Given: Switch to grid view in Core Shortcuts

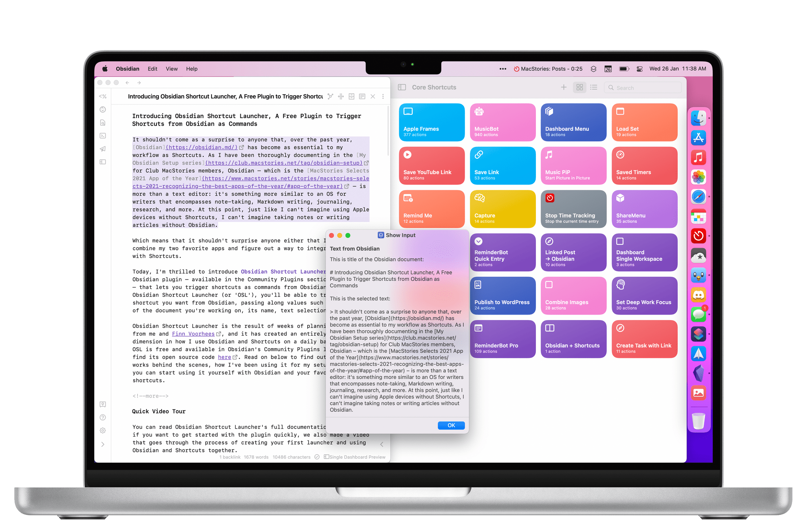Looking at the screenshot, I should click(579, 87).
